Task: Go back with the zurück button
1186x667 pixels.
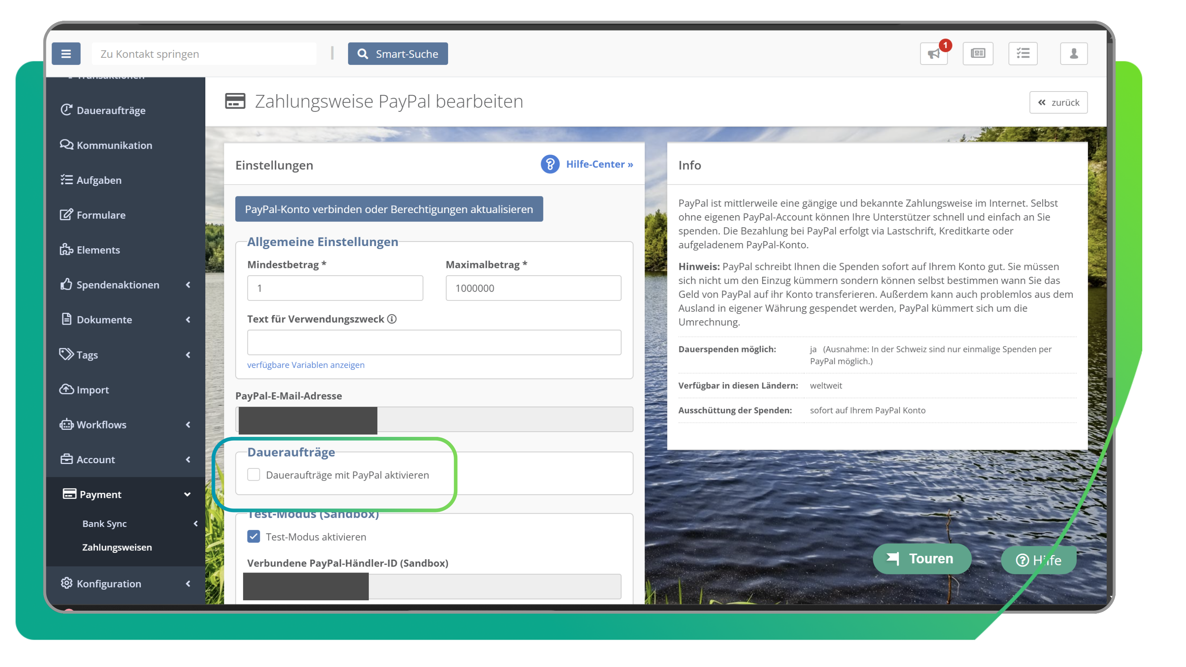Action: point(1058,103)
